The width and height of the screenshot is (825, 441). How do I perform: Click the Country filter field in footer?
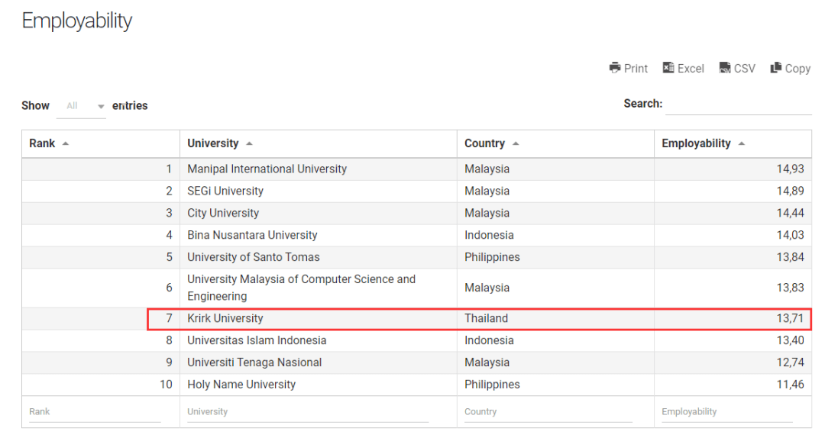[548, 412]
